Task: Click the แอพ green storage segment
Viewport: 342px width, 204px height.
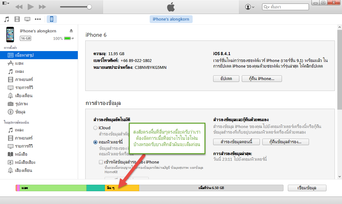Action: tap(53, 188)
